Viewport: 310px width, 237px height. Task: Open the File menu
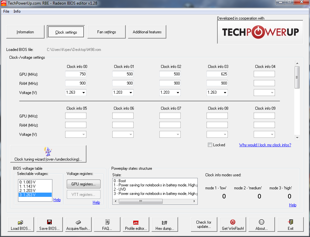tap(6, 11)
